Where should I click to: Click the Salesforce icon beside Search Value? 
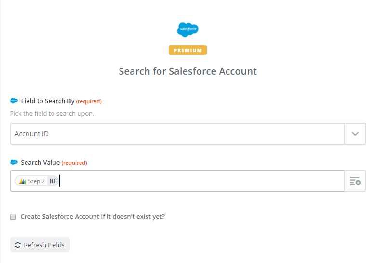pyautogui.click(x=14, y=163)
